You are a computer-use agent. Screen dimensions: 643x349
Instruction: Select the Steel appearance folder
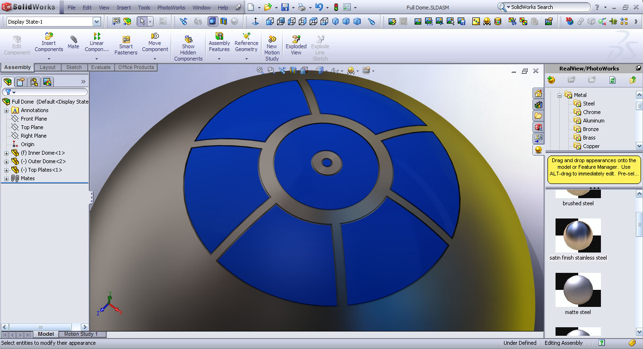pyautogui.click(x=584, y=104)
